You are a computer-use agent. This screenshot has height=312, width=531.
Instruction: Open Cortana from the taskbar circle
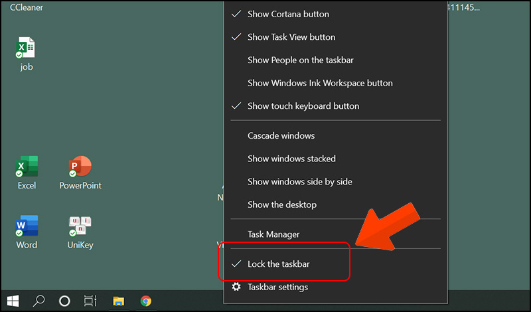64,301
